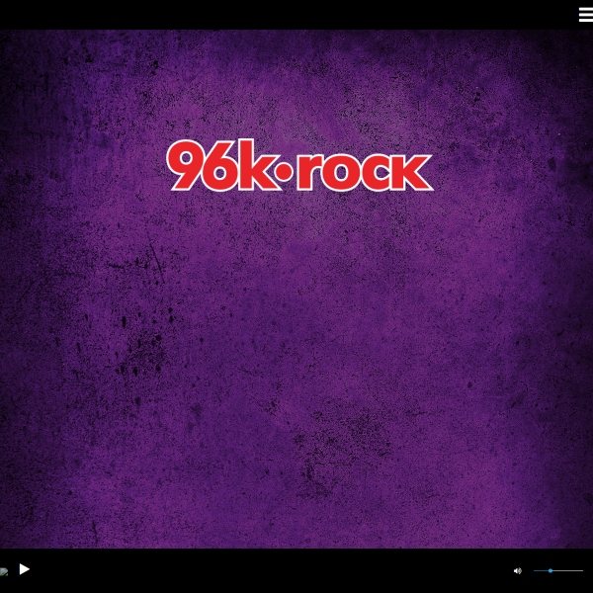
Task: Mute audio with the speaker icon
Action: point(517,570)
